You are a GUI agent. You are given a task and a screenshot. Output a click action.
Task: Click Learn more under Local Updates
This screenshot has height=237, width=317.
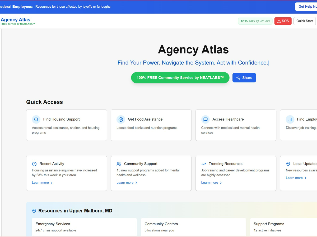[x=294, y=178]
